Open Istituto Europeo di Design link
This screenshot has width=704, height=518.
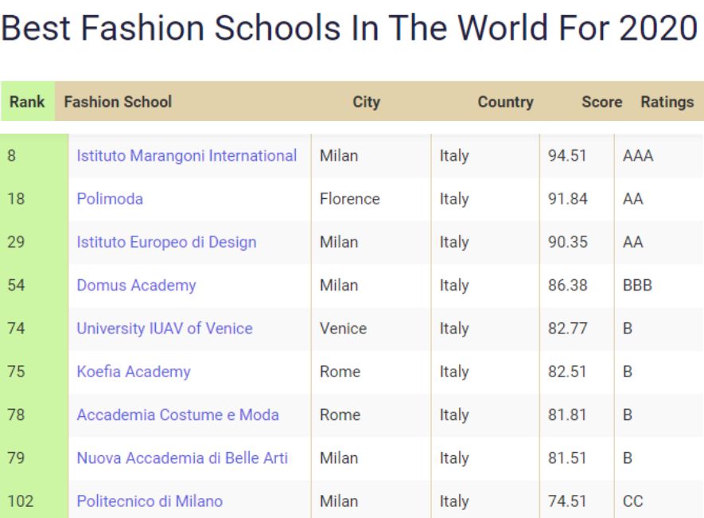[x=166, y=242]
